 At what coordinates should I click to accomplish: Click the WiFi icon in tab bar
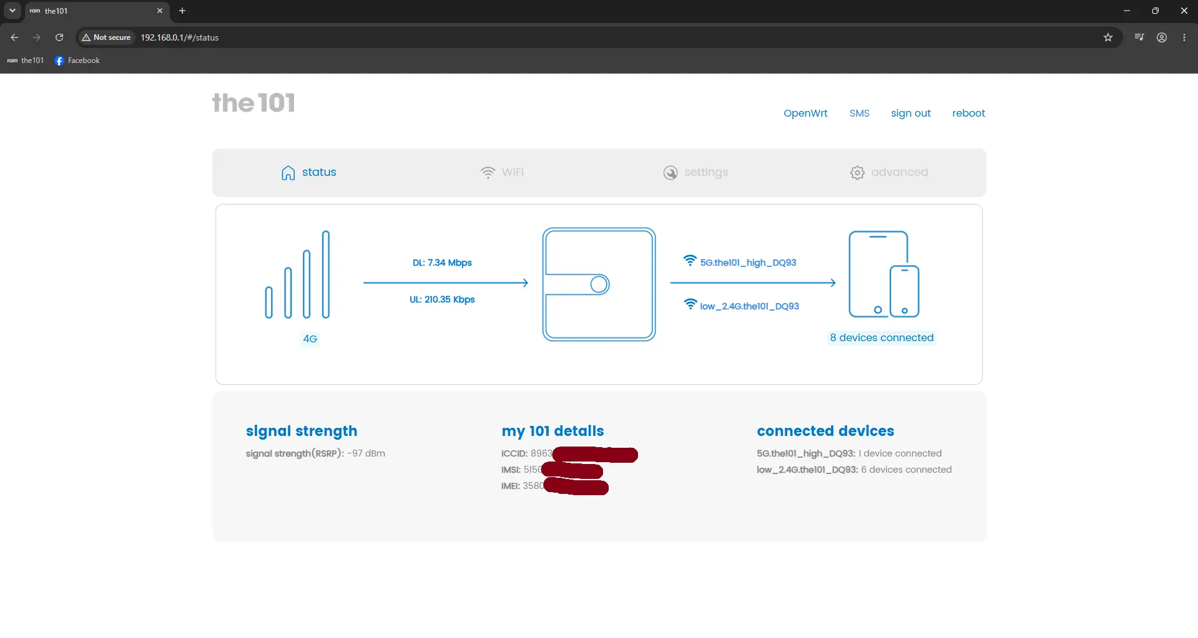(x=488, y=172)
